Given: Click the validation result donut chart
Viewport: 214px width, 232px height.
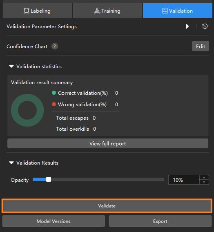Looking at the screenshot, I should (x=27, y=110).
